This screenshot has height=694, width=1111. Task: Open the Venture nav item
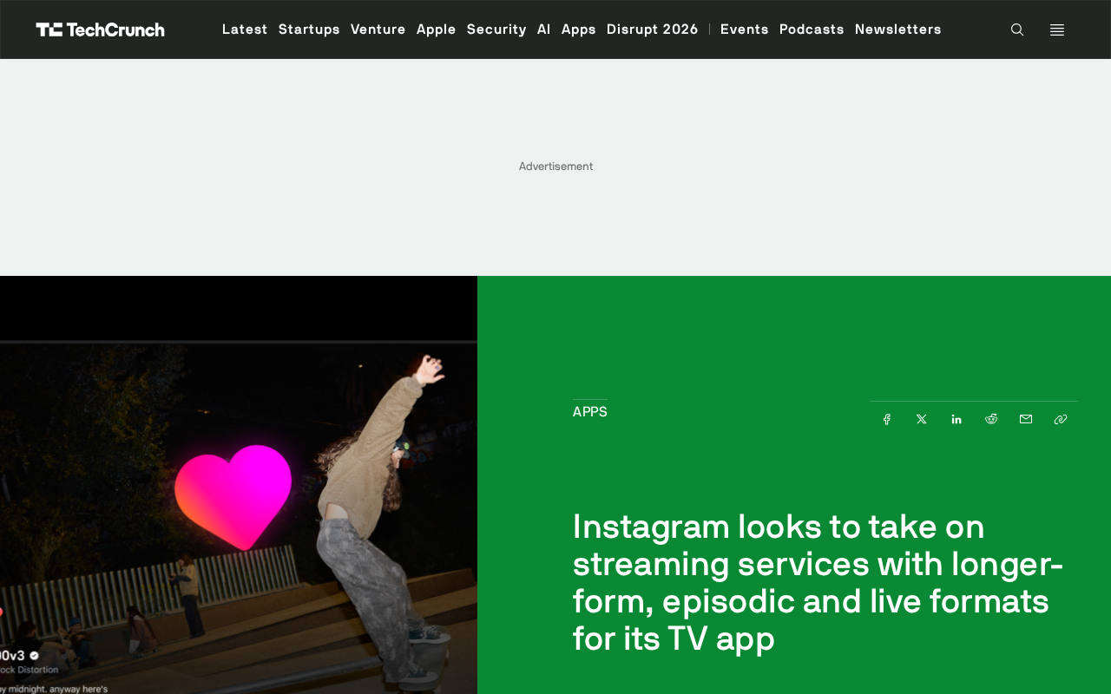(x=378, y=29)
